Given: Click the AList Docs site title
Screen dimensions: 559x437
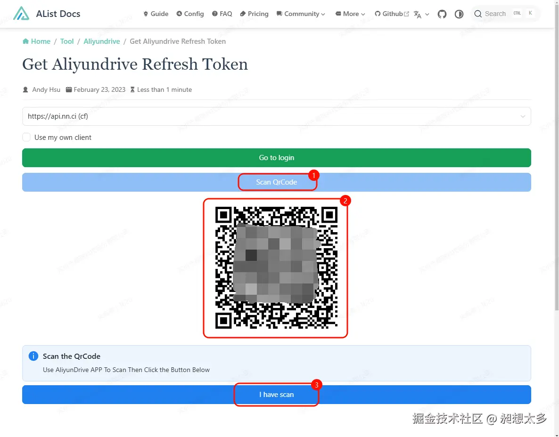Looking at the screenshot, I should click(x=58, y=14).
